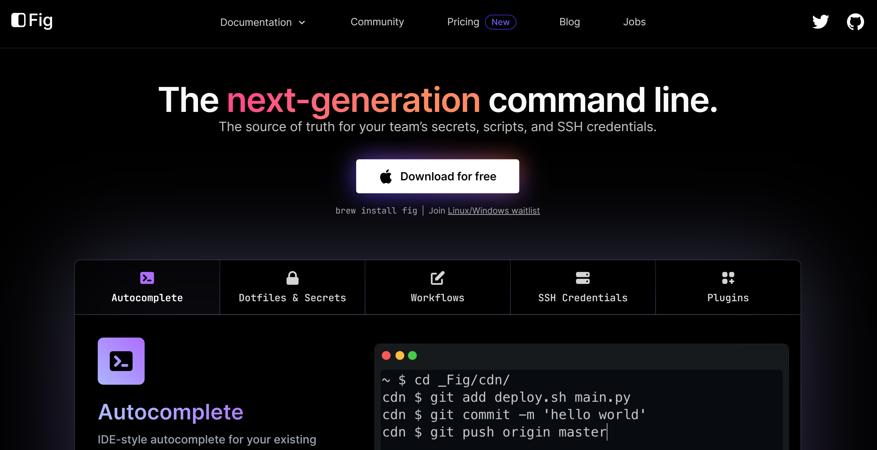Open the Documentation menu
The width and height of the screenshot is (877, 450).
(262, 22)
